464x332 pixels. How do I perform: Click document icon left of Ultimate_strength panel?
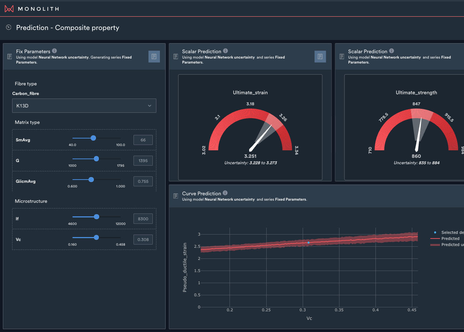tap(342, 56)
